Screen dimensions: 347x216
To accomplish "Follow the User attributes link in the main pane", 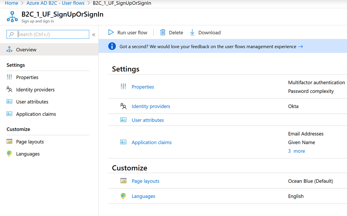I will click(148, 120).
